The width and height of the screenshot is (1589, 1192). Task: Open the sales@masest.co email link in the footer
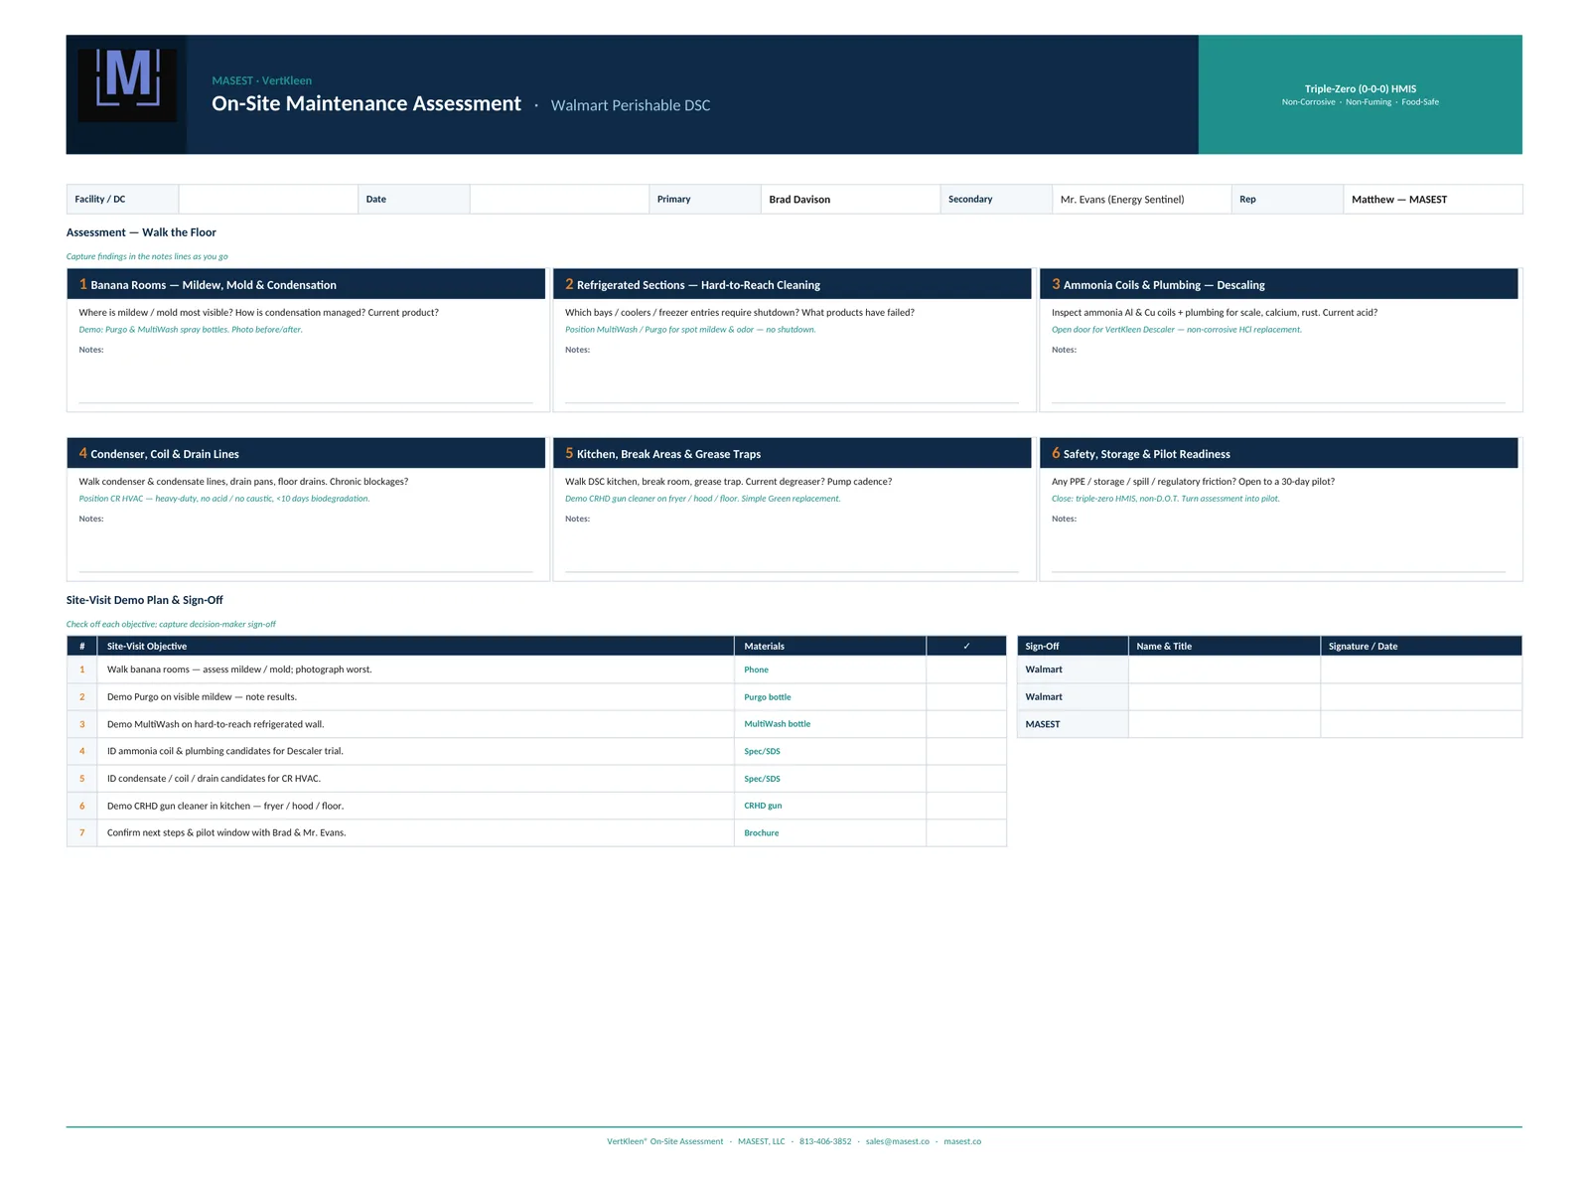[897, 1141]
